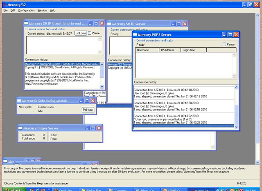
Task: Open the Edit menu
Action: [x=13, y=10]
